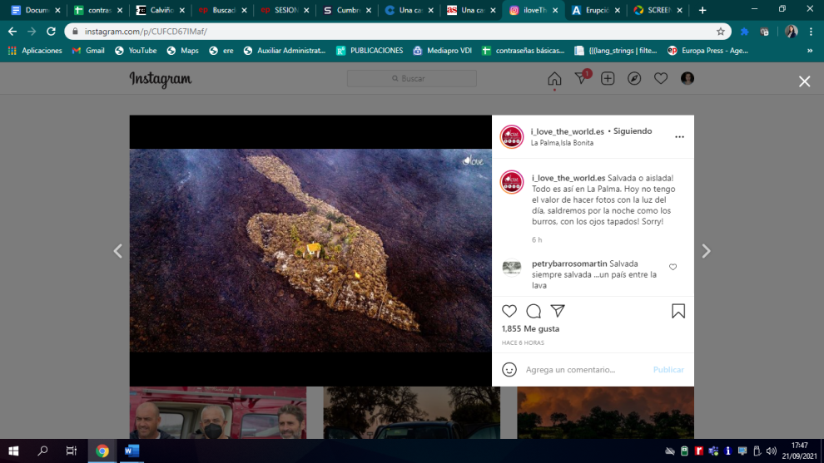
Task: Open the emoji picker in the comment box
Action: click(509, 370)
